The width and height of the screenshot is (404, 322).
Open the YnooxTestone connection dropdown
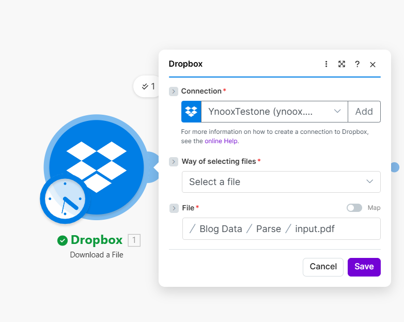[274, 112]
